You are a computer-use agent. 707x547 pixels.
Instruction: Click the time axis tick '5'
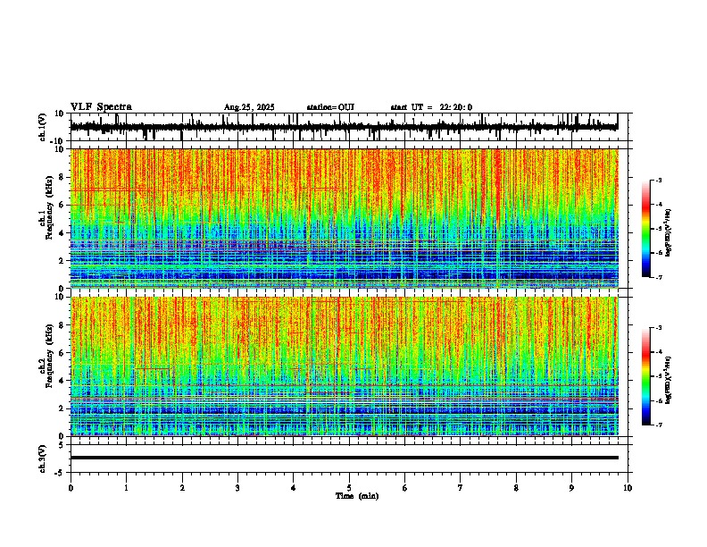click(x=349, y=488)
